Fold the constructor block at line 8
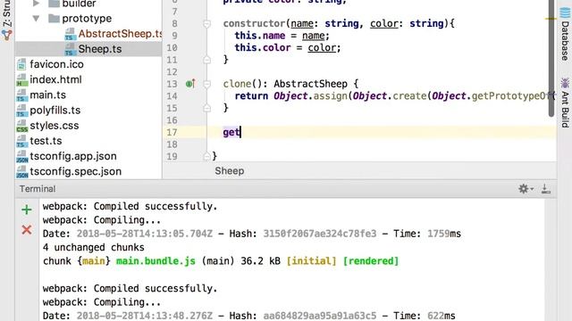This screenshot has width=572, height=321. (206, 24)
